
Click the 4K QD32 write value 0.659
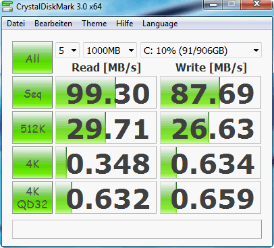tap(211, 197)
